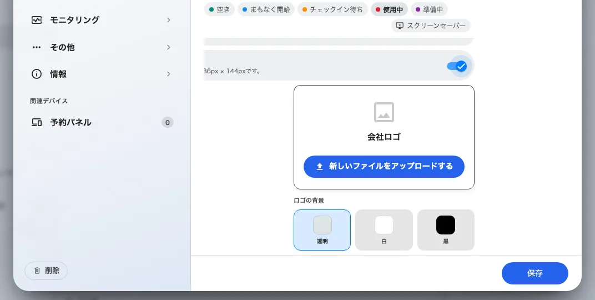Choose 黒 logo background swatch
This screenshot has height=300, width=595.
446,230
